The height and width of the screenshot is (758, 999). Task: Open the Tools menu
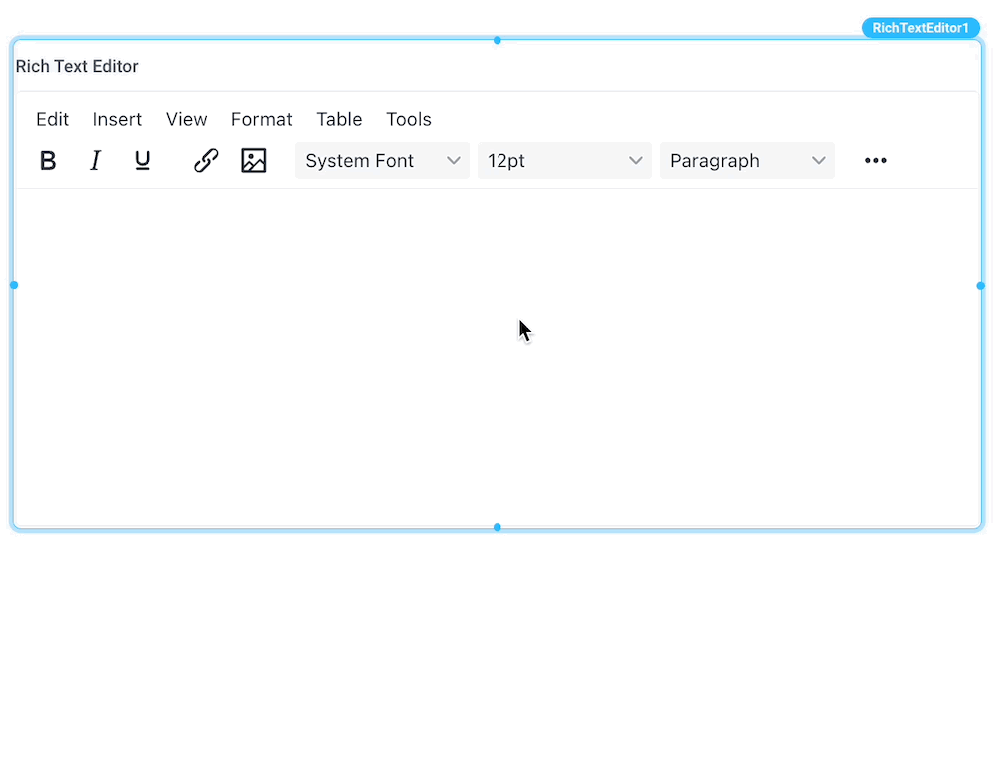coord(408,119)
